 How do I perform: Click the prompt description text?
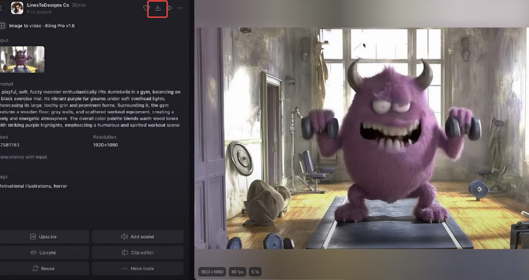point(90,108)
